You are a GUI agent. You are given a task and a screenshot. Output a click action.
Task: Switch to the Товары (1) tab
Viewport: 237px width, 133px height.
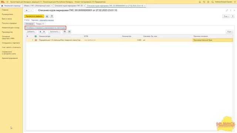tap(40, 24)
